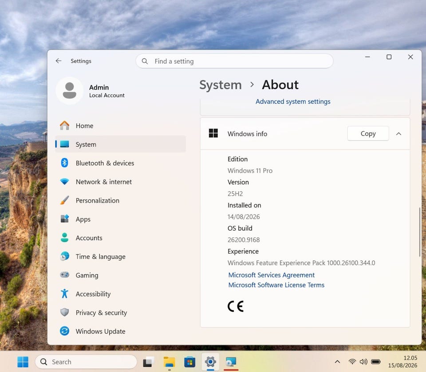Open Advanced system settings link
Screen dimensions: 426x372
pos(293,101)
